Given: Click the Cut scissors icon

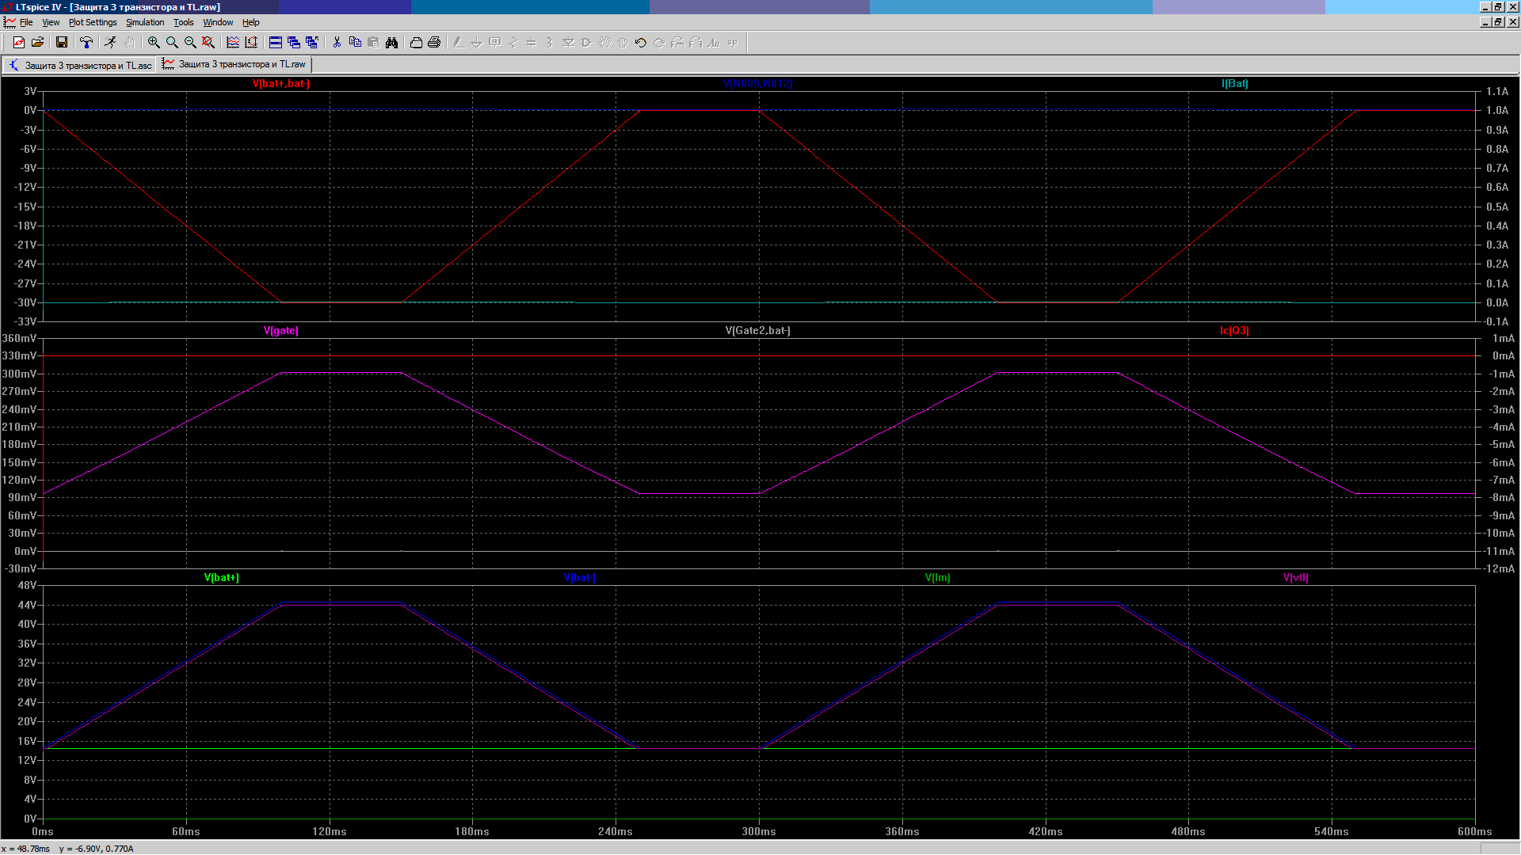Looking at the screenshot, I should (x=337, y=43).
